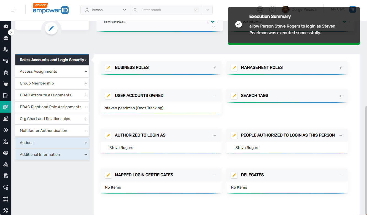Click Steve Rogers under Authorized To Login As
This screenshot has width=367, height=215.
click(x=121, y=148)
